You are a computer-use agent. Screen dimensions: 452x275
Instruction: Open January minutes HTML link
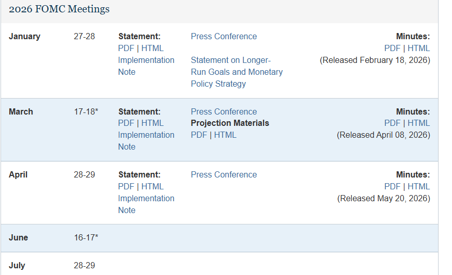point(418,48)
